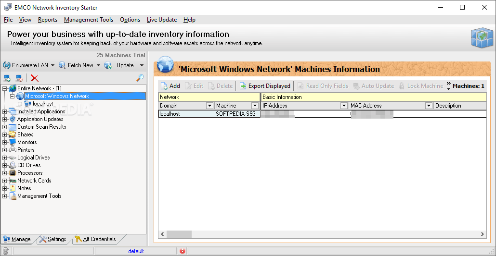Viewport: 496px width, 256px height.
Task: Select the localhost tree item
Action: (43, 104)
